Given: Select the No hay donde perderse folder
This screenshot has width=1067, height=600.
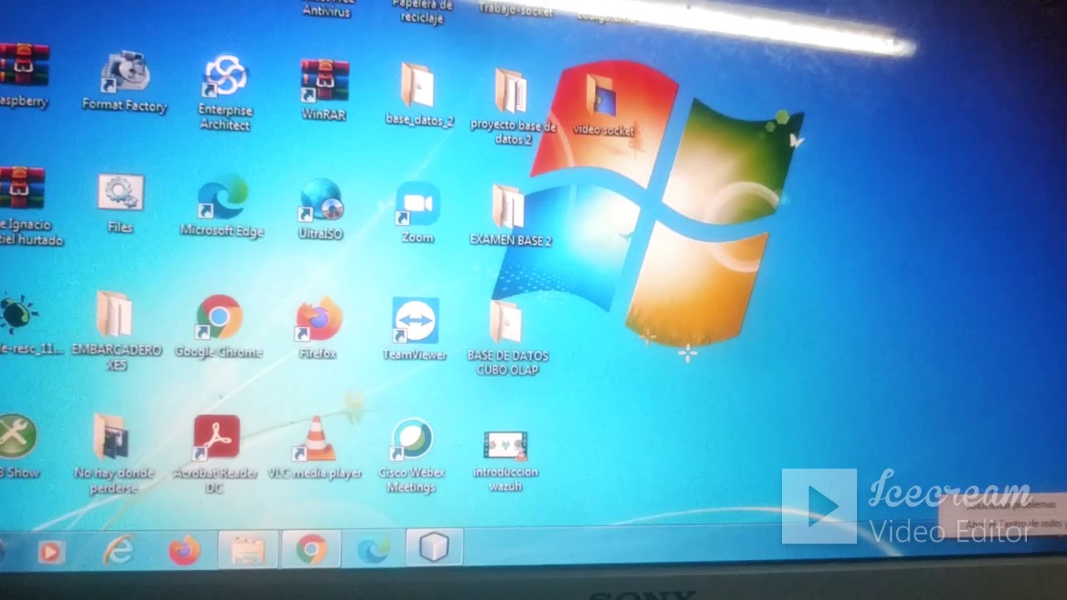Looking at the screenshot, I should pos(114,454).
